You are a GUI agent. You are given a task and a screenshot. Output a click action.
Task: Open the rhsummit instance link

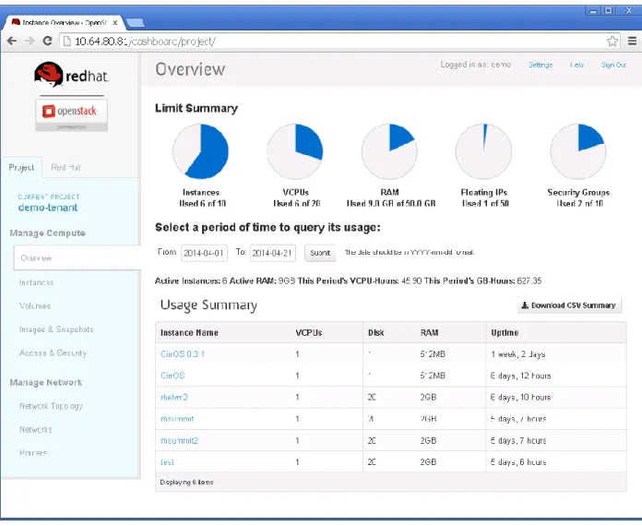(177, 419)
